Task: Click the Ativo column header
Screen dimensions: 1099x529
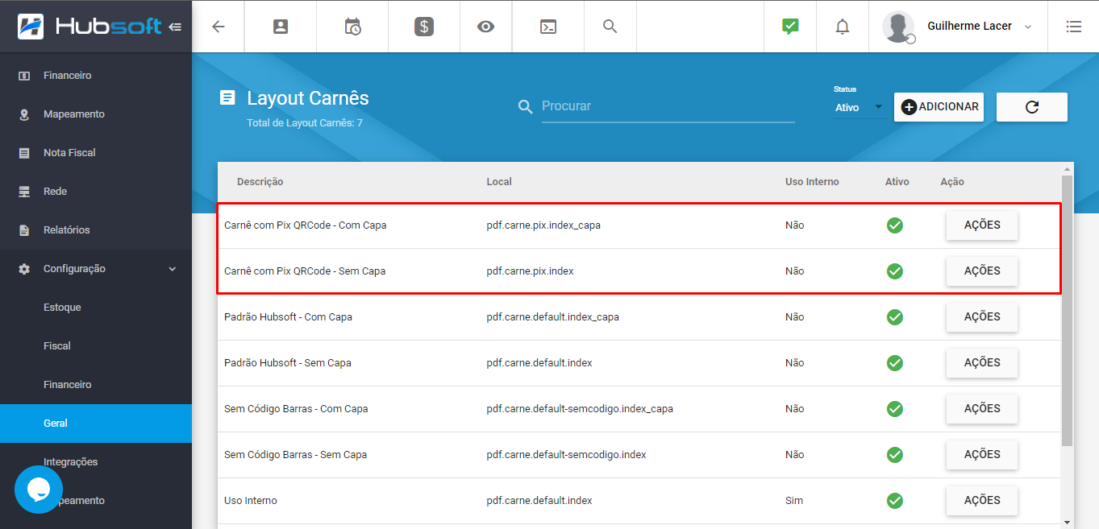Action: coord(897,182)
